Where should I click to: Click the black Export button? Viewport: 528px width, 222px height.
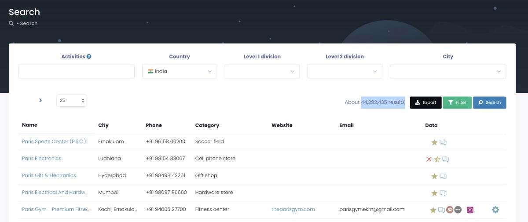click(425, 102)
